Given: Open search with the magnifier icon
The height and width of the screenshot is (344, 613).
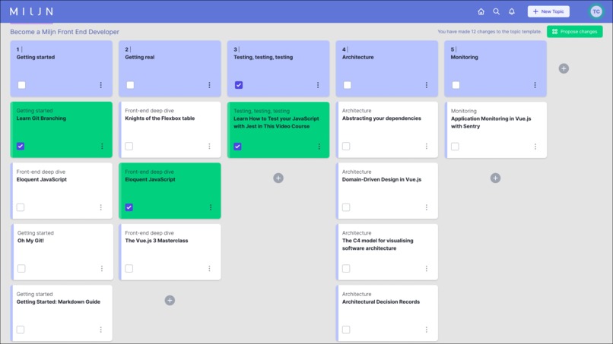Looking at the screenshot, I should tap(496, 11).
